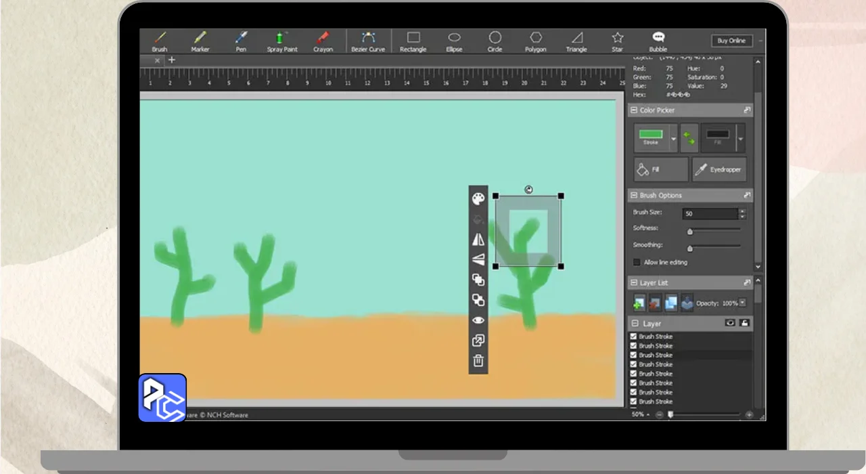Duplicate the selected object from the floating toolbar
The width and height of the screenshot is (866, 474).
pyautogui.click(x=478, y=341)
